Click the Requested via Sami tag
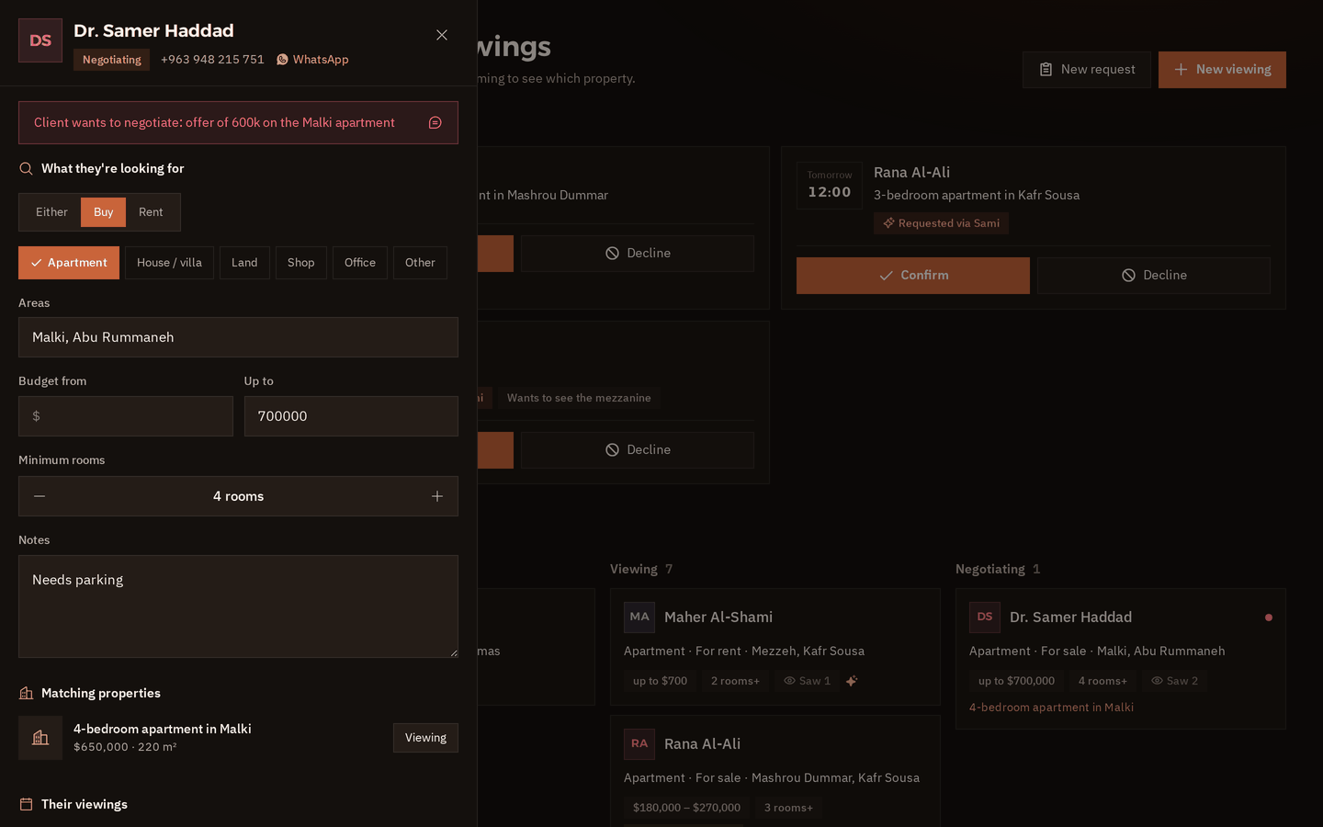 pos(941,223)
